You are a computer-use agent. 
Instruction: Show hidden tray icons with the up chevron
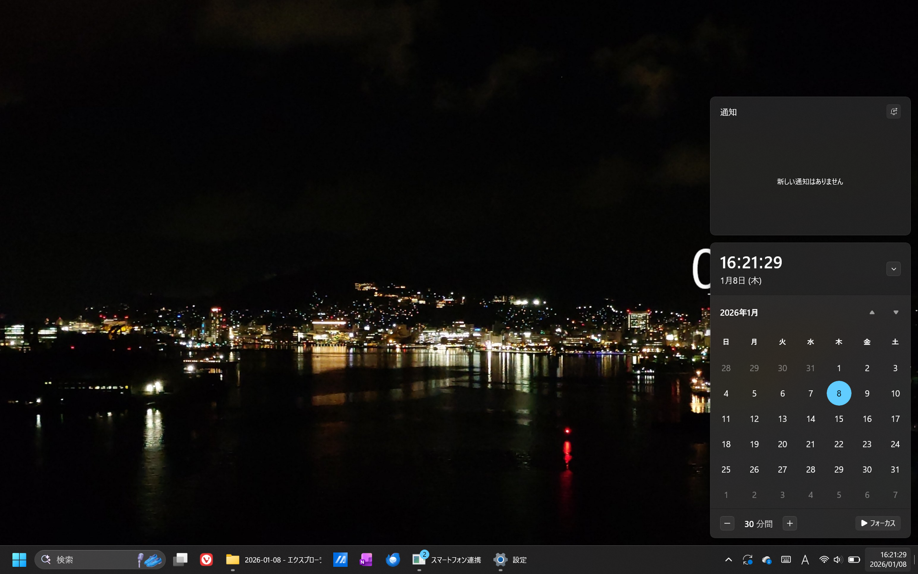[729, 560]
